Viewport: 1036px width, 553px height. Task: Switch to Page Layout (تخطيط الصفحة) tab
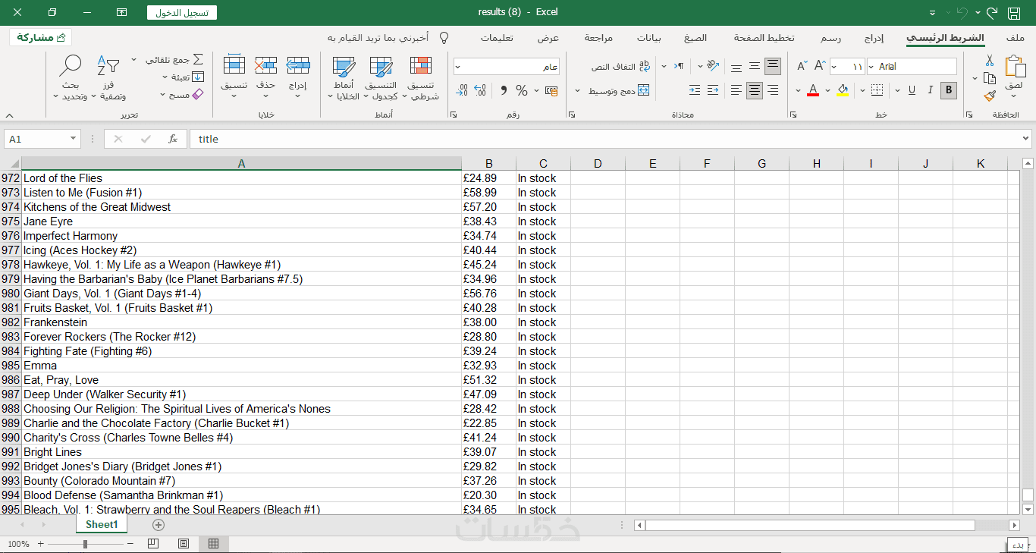click(x=764, y=37)
